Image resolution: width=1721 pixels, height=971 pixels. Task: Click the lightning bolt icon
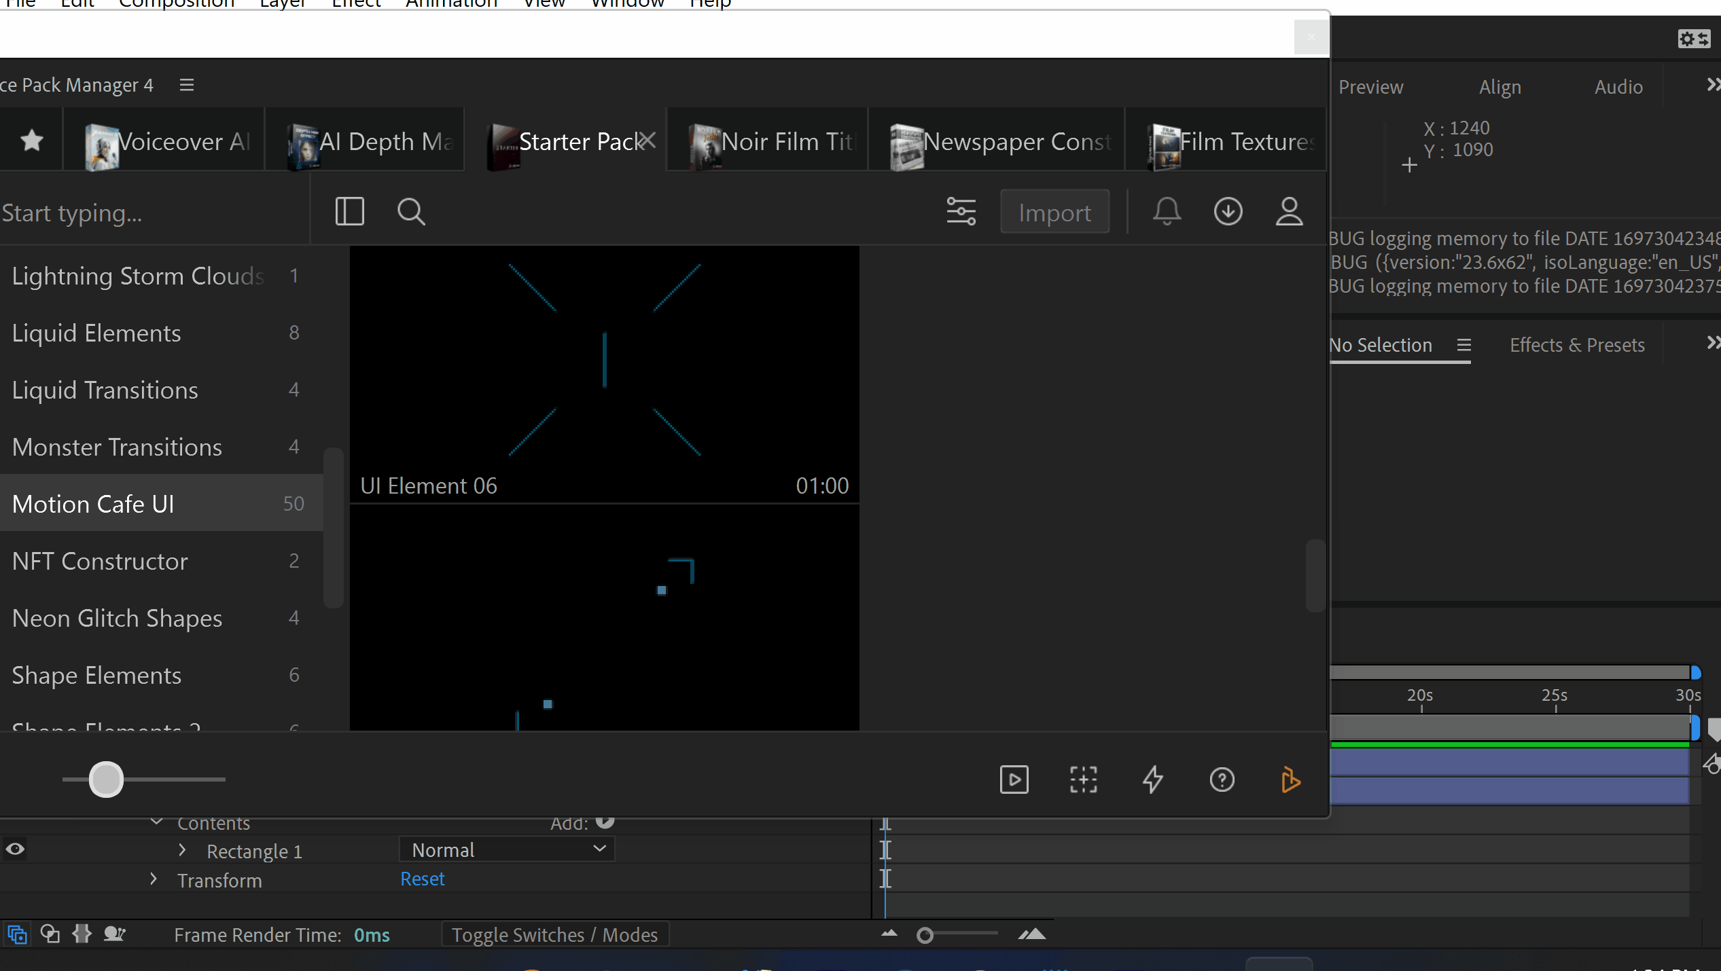tap(1152, 780)
